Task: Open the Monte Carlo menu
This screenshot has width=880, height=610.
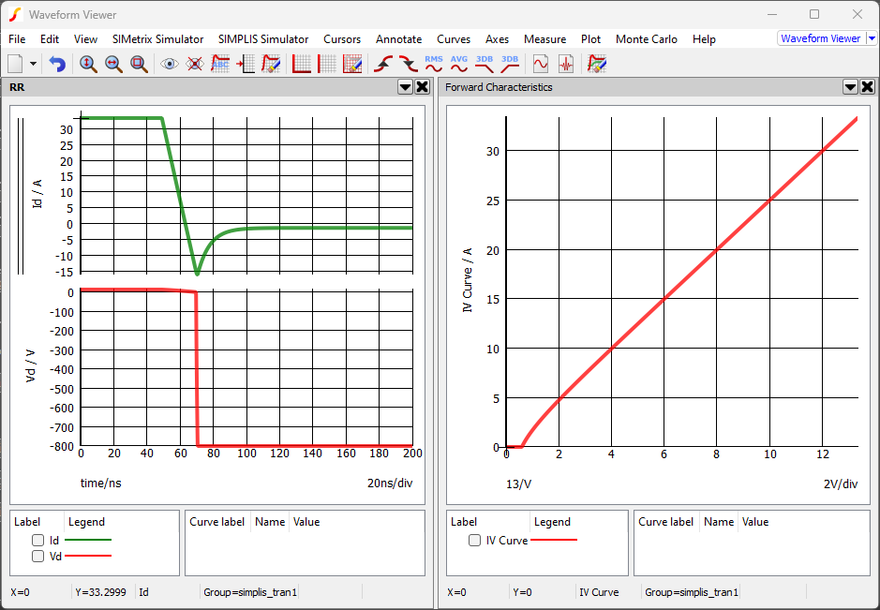Action: pyautogui.click(x=647, y=39)
